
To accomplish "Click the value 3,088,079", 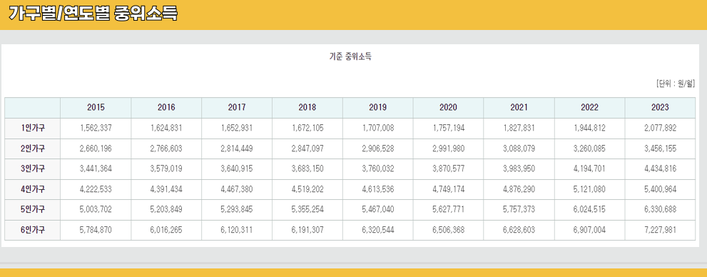I will (519, 148).
